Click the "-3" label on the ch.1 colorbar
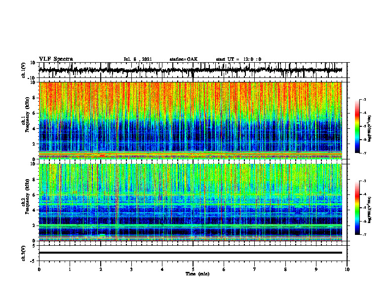Image resolution: width=391 pixels, height=302 pixels. click(x=364, y=99)
